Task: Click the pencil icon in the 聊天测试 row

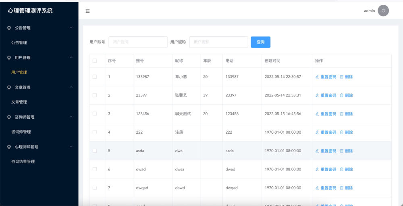Action: pyautogui.click(x=317, y=114)
